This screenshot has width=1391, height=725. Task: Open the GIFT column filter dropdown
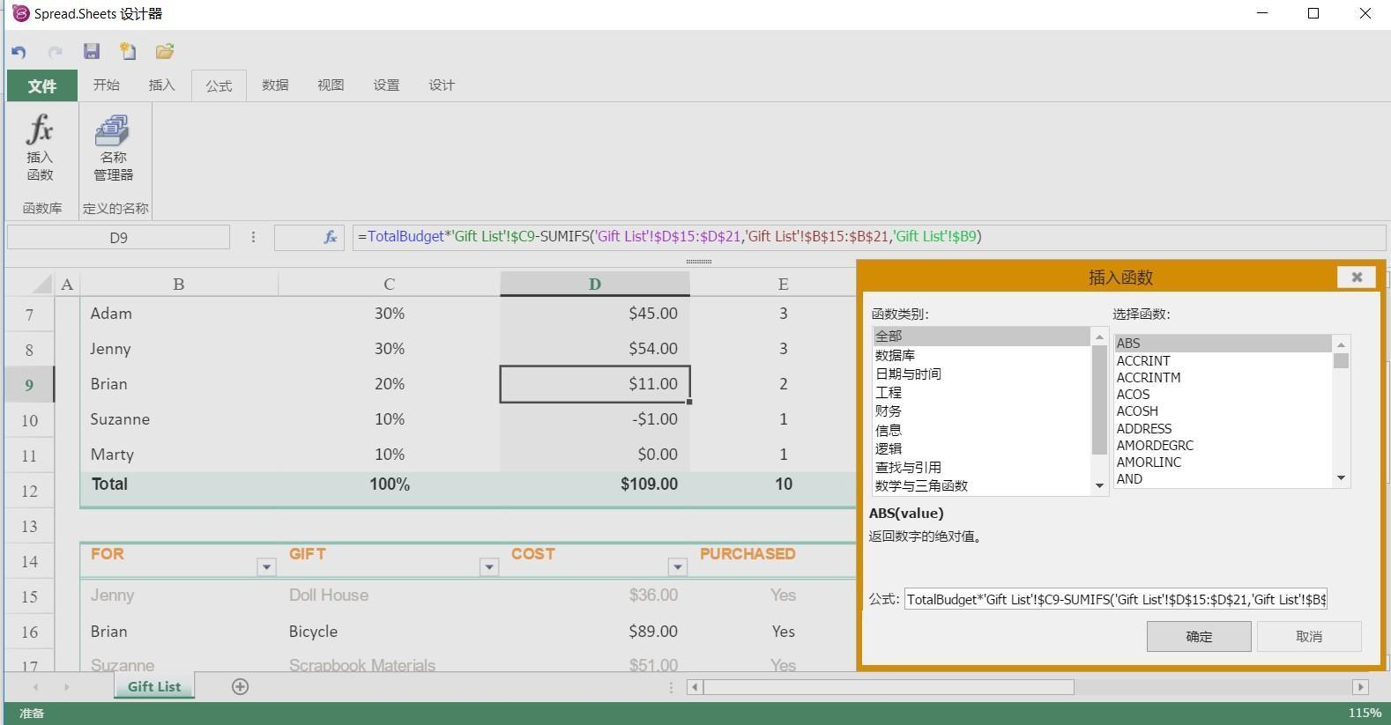pyautogui.click(x=489, y=566)
